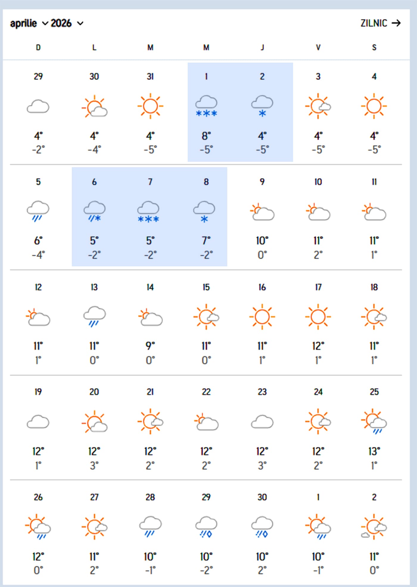Click the sunny icon on March 31
Screen dimensions: 417x587
[x=150, y=106]
